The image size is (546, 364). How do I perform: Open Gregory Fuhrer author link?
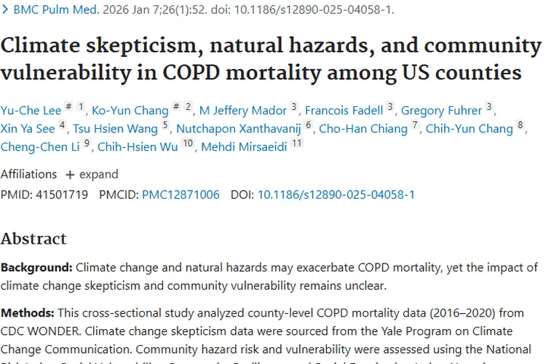442,111
